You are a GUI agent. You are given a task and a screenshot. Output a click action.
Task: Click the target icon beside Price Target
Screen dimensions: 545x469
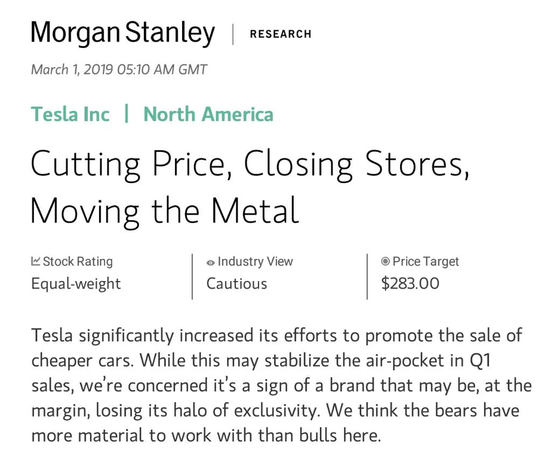pyautogui.click(x=385, y=261)
